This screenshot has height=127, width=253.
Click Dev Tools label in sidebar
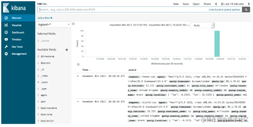coord(17,47)
